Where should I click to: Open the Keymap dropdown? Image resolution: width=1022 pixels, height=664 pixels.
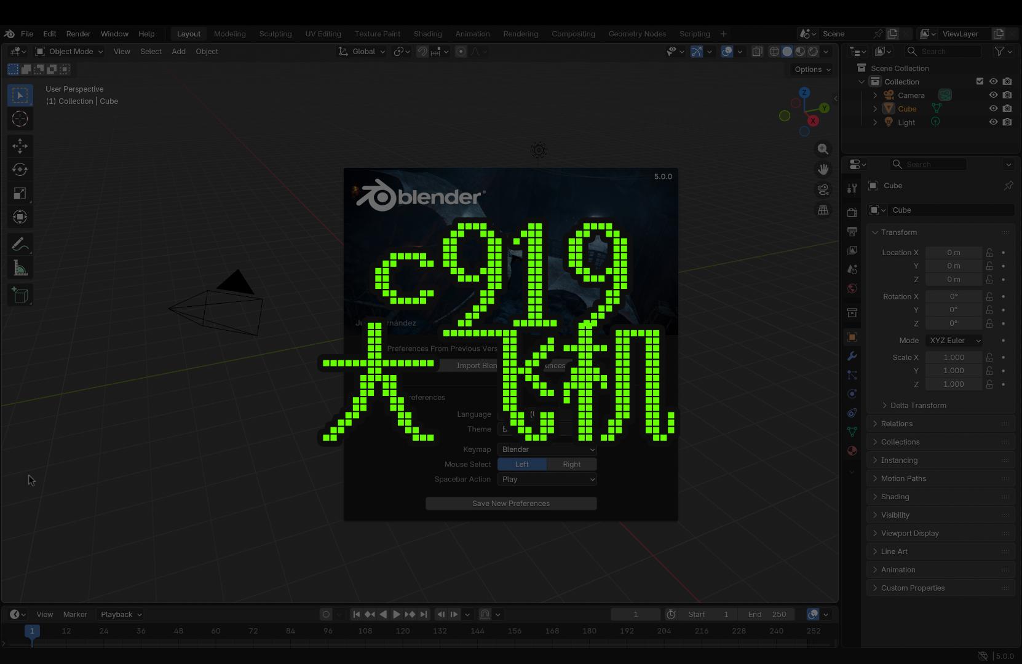pyautogui.click(x=547, y=449)
